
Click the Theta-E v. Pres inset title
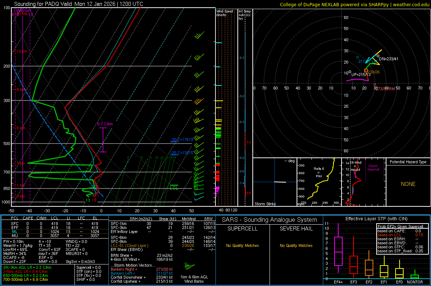tap(319, 172)
